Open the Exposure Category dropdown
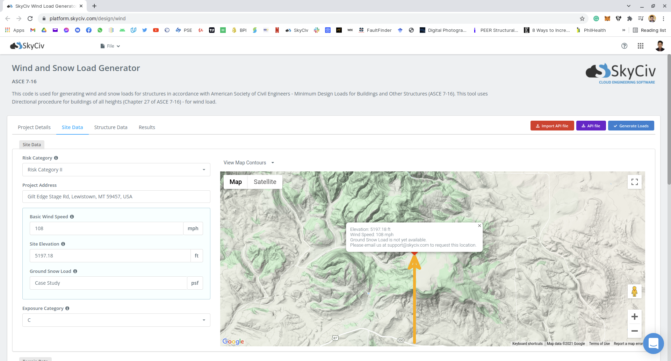Screen dimensions: 671x361 coord(116,320)
